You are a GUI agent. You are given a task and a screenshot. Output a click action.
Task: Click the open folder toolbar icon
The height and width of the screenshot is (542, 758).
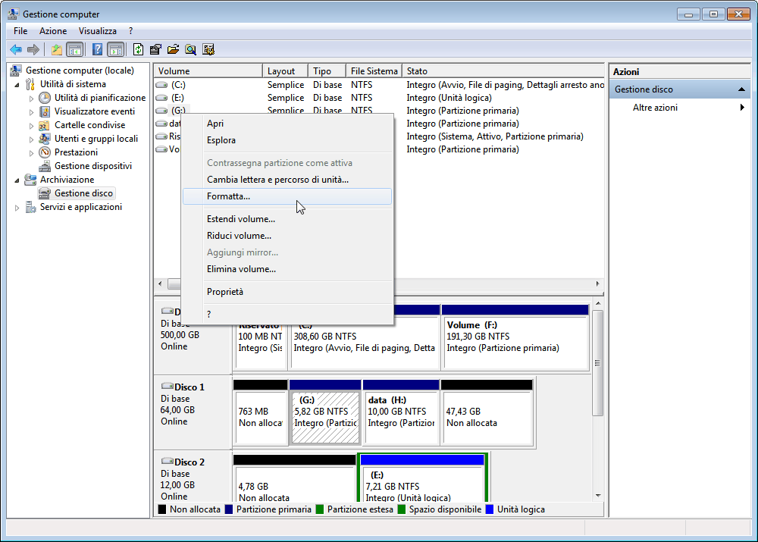coord(173,49)
